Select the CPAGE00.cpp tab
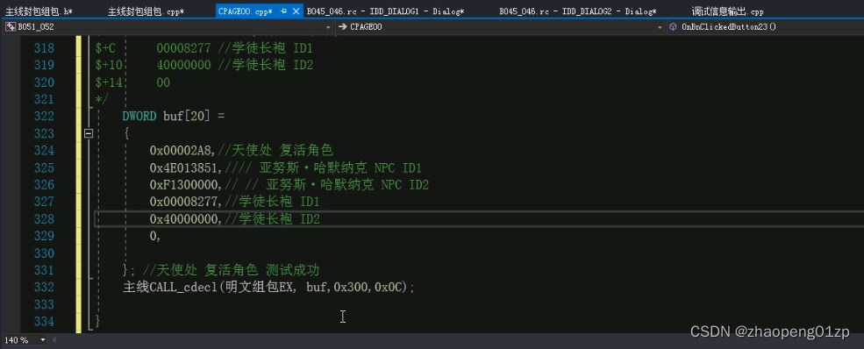Screen dimensions: 864x349 [x=246, y=11]
